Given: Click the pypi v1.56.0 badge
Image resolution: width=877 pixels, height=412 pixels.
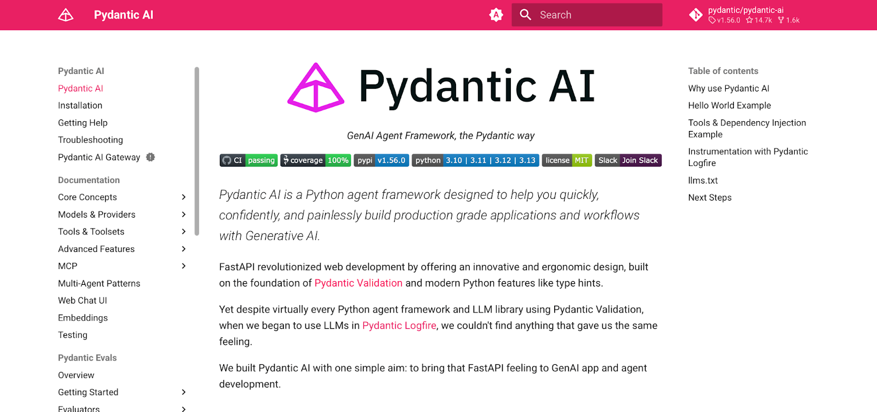Looking at the screenshot, I should tap(381, 161).
